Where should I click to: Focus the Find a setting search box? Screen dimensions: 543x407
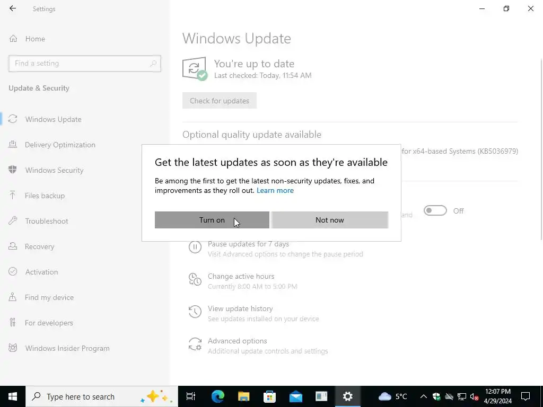[84, 64]
